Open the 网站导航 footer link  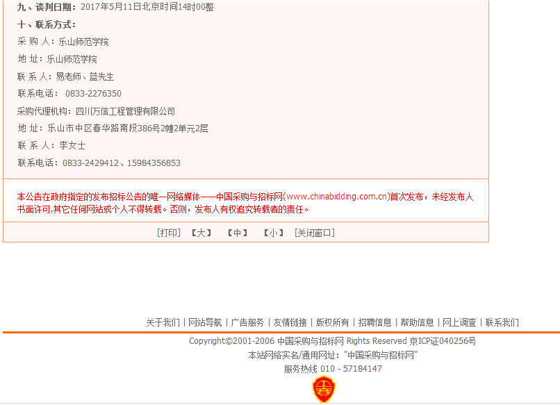coord(205,322)
